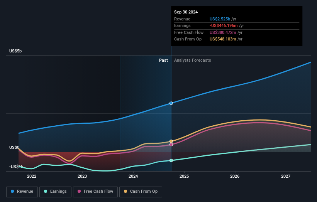Click the Sep 30 2024 tooltip date
This screenshot has height=202, width=317.
tap(186, 12)
